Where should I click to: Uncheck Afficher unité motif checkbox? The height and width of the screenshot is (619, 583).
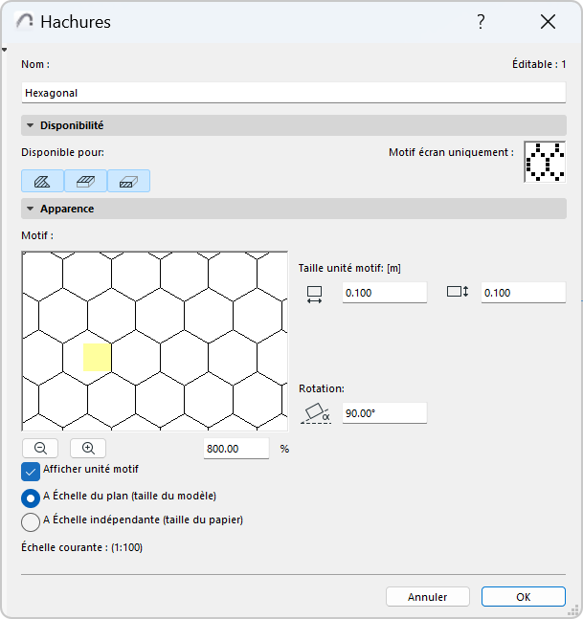pyautogui.click(x=31, y=471)
